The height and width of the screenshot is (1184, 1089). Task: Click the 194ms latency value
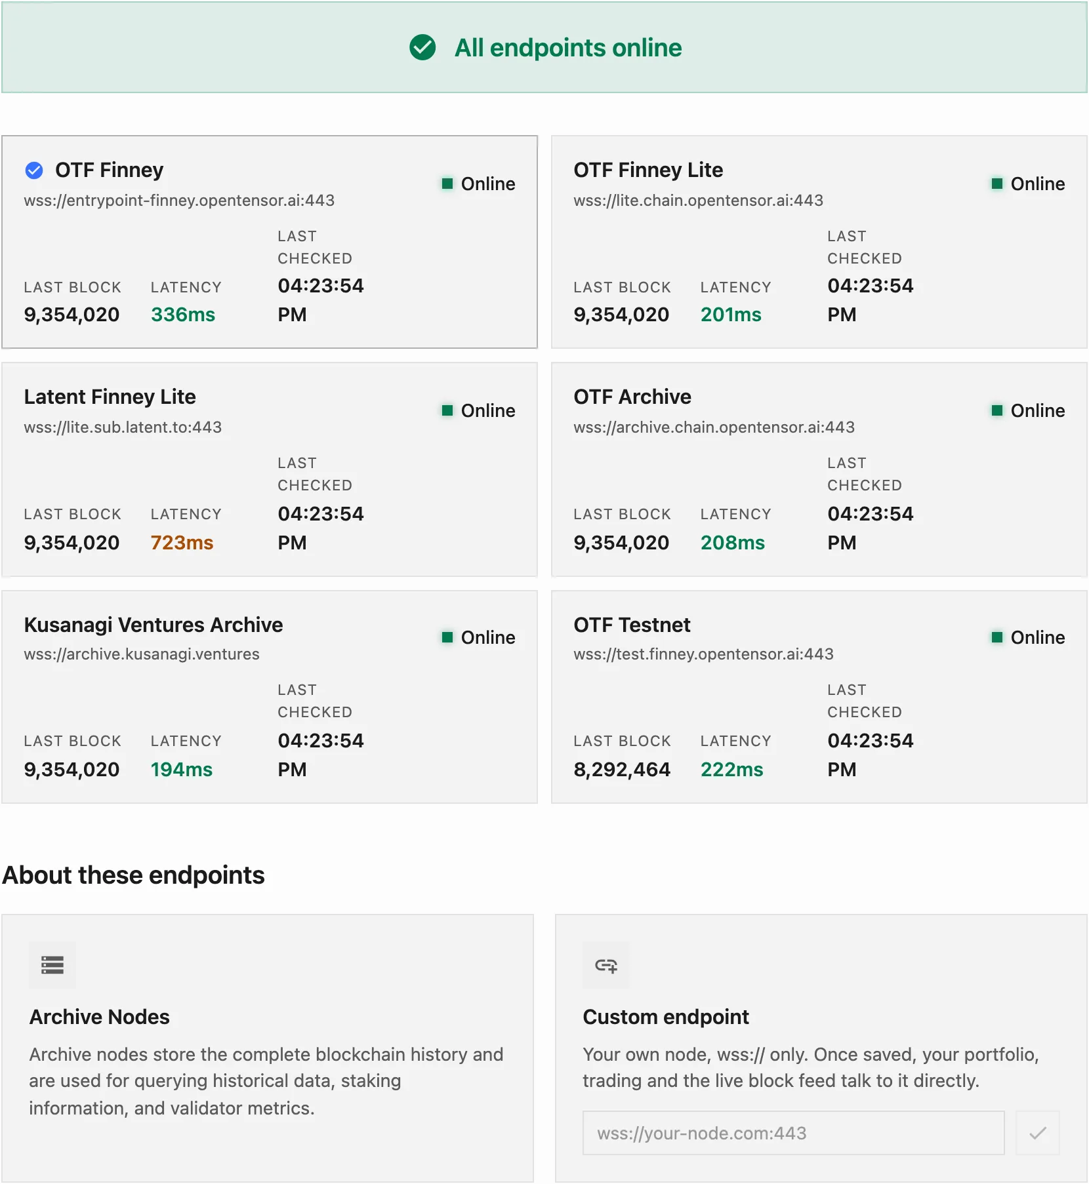click(182, 770)
